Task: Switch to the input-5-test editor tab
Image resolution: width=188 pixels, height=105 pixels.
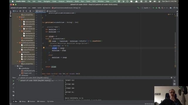Action: click(52, 11)
